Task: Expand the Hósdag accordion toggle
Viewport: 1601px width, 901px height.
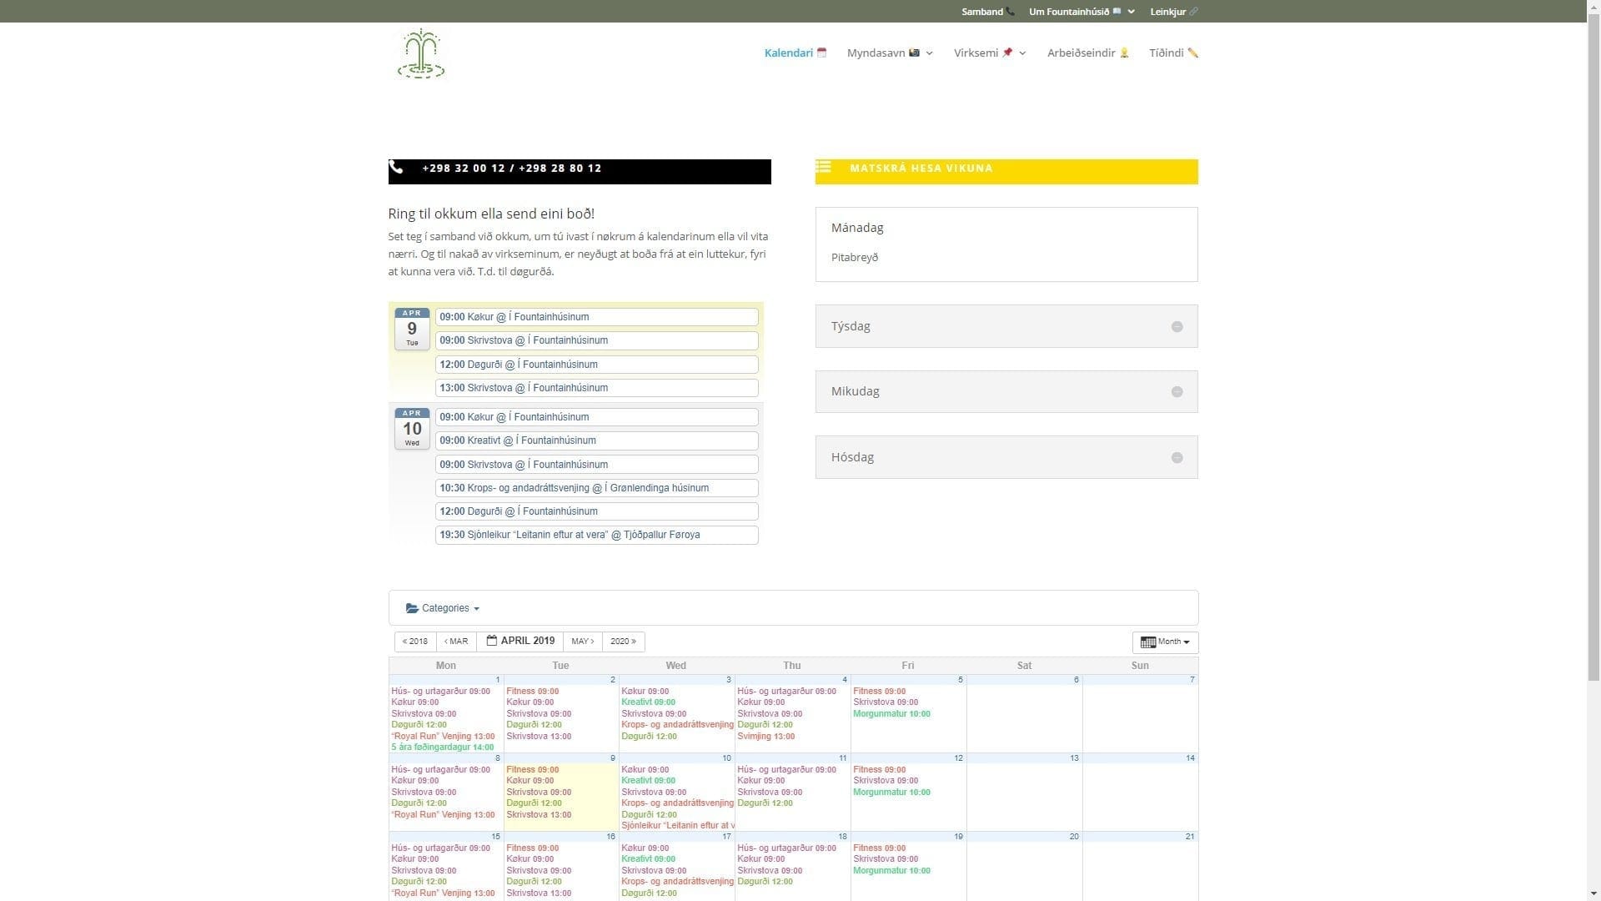Action: 1177,457
